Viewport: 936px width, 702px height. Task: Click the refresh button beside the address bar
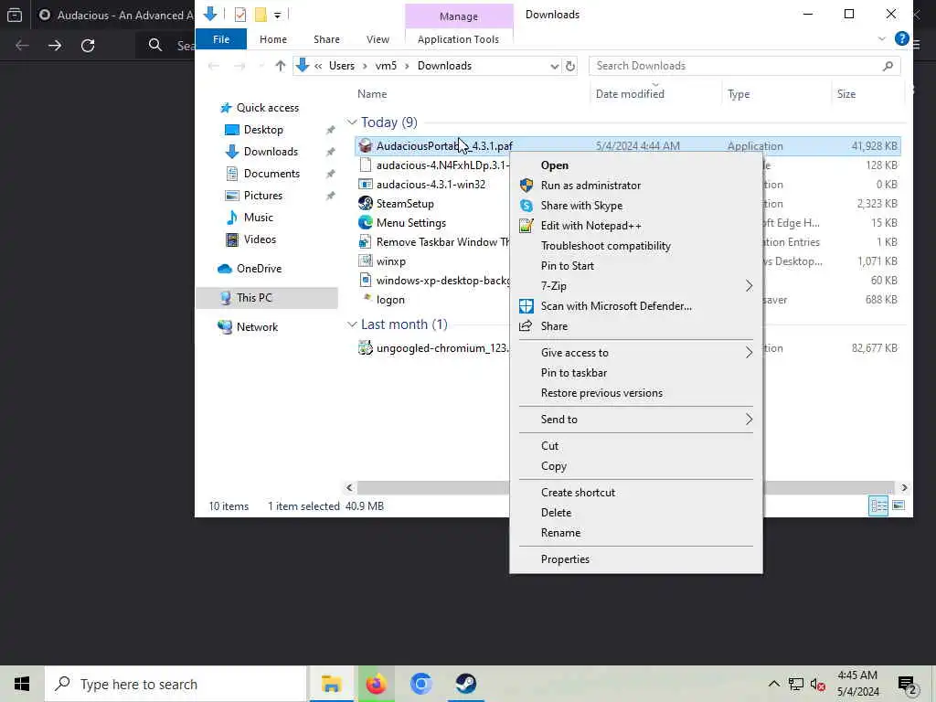570,66
